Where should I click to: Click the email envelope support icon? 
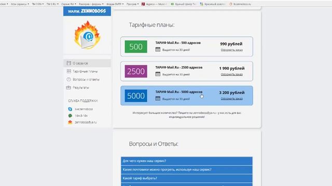(x=70, y=122)
